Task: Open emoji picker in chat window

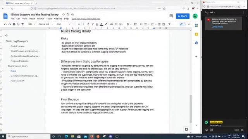Action: 206,130
